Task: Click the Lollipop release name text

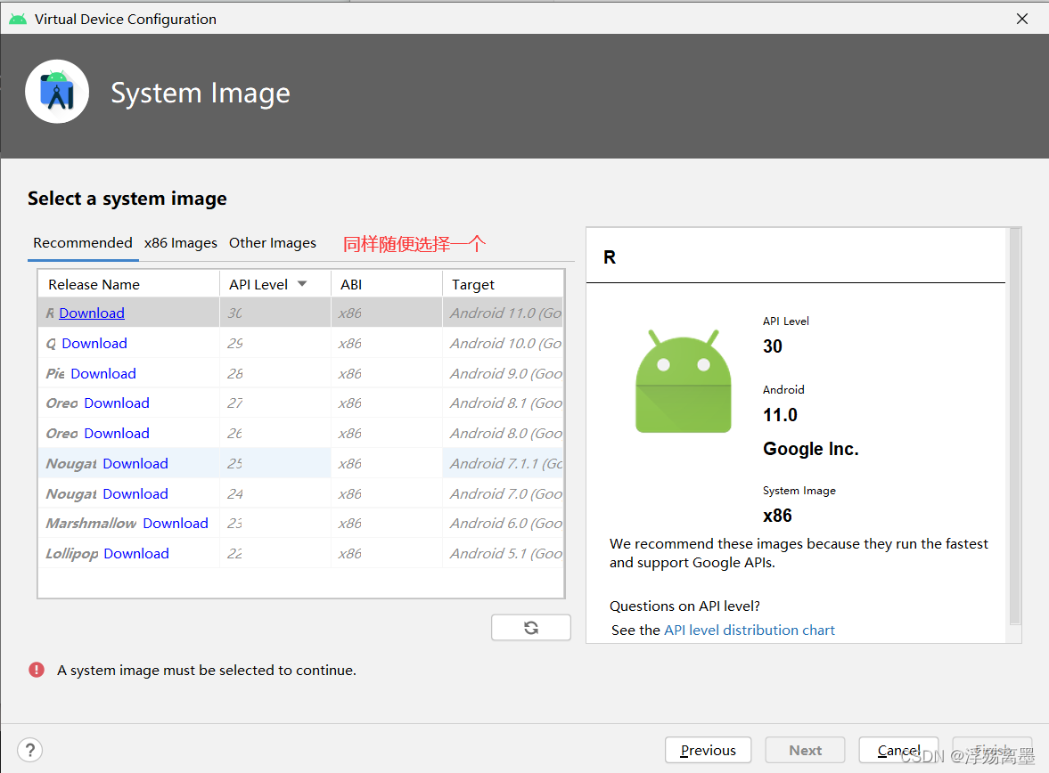Action: click(71, 554)
